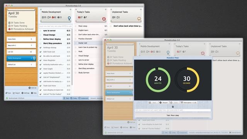Check 'Study German' in Today's Tasks column
The height and width of the screenshot is (139, 247).
[76, 73]
